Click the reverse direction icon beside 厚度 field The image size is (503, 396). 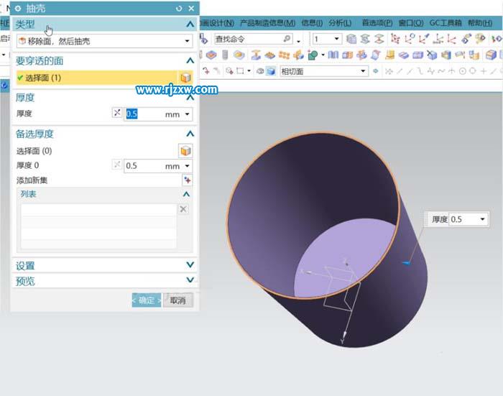(118, 114)
